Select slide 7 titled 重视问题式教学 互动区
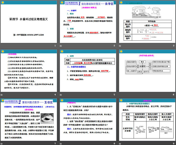The width and height of the screenshot is (176, 145). coord(29,120)
